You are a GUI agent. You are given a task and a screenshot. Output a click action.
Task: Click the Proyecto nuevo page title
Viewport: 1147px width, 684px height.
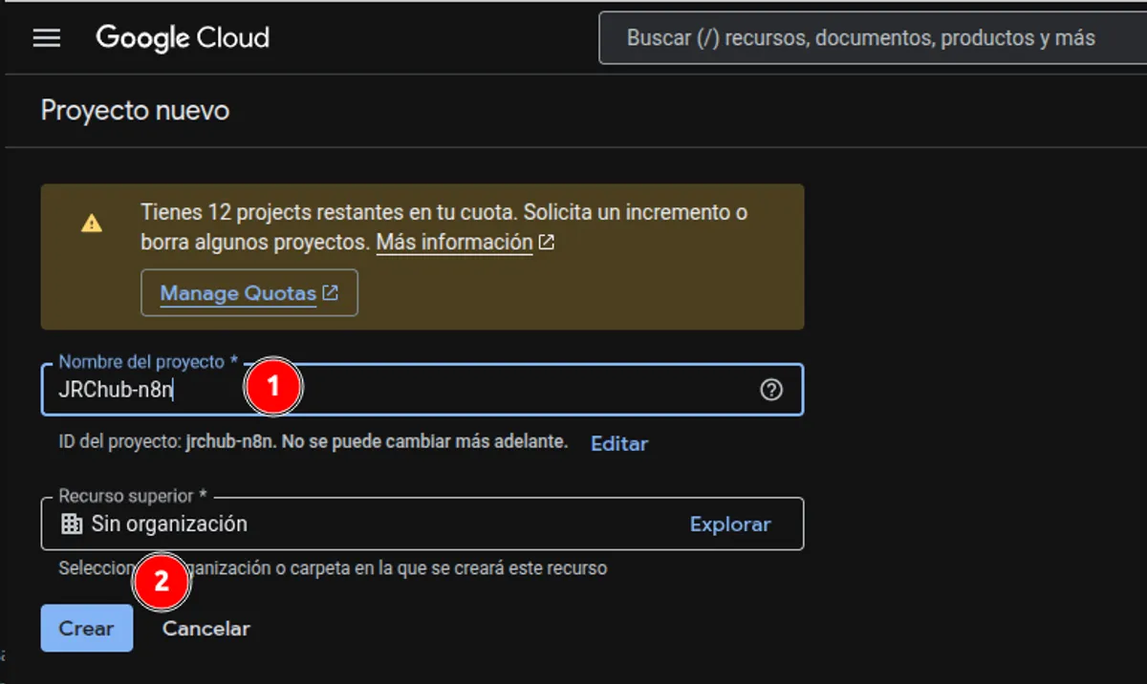[135, 111]
